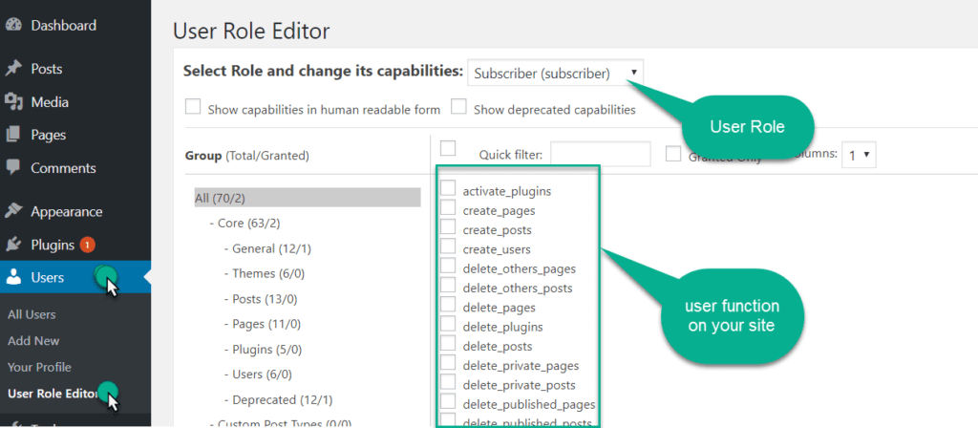Check the delete_published_pages capability

click(448, 400)
